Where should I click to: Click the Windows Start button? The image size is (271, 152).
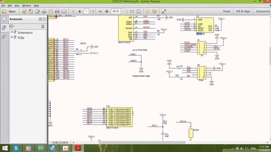tap(5, 148)
